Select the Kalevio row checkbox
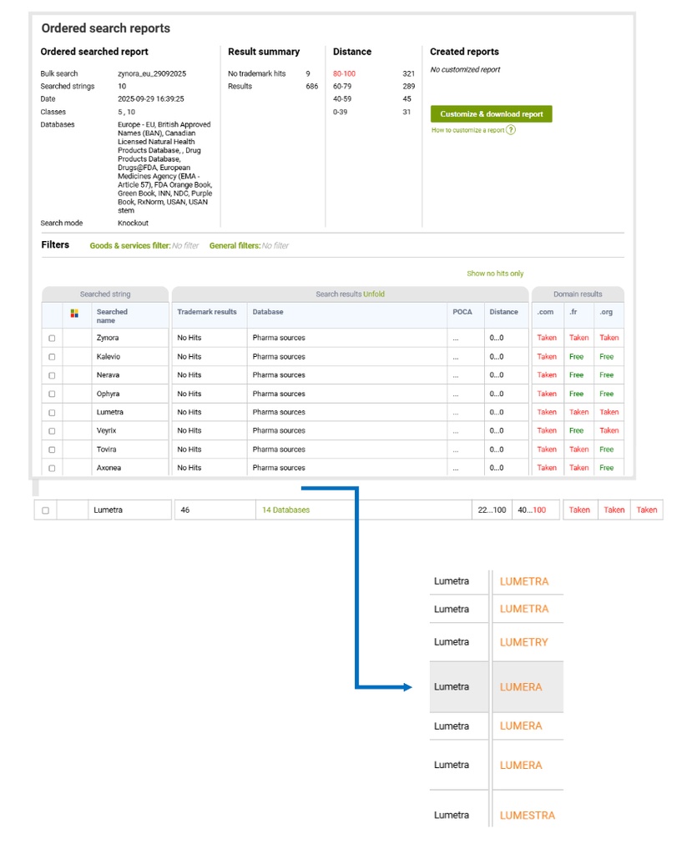Screen dimensions: 697x854 coord(52,357)
